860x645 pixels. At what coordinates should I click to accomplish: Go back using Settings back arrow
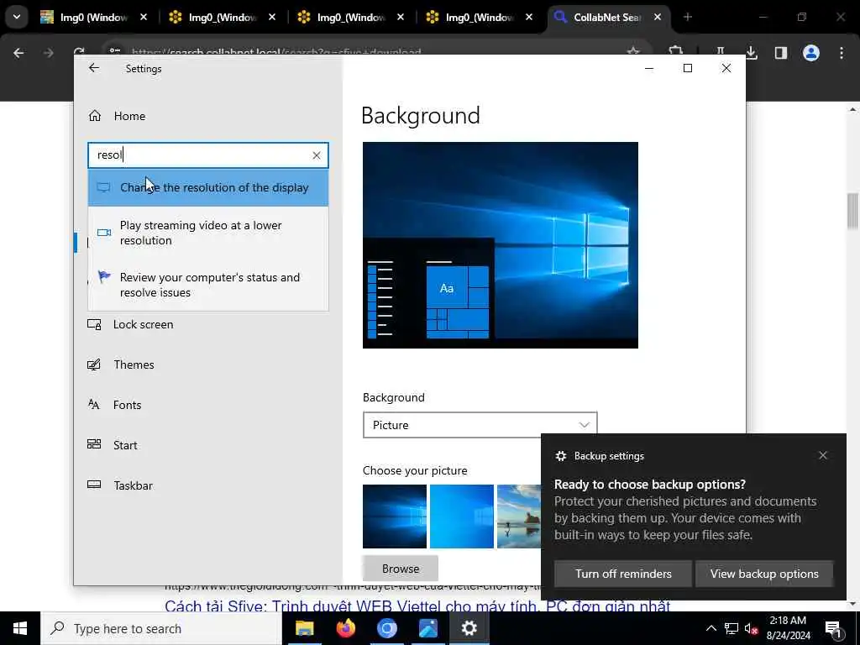pyautogui.click(x=94, y=68)
